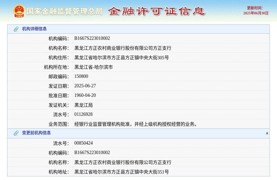Click the 流水号 label in the 机构详细信息 section
Viewport: 277px width, 180px height.
61,115
